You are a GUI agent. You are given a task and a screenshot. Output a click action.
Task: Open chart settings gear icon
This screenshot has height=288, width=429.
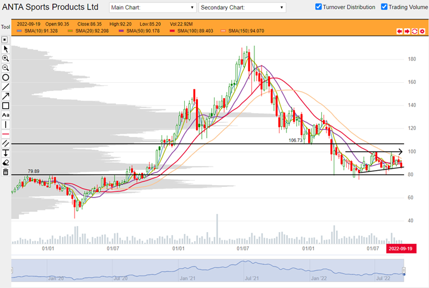point(422,32)
